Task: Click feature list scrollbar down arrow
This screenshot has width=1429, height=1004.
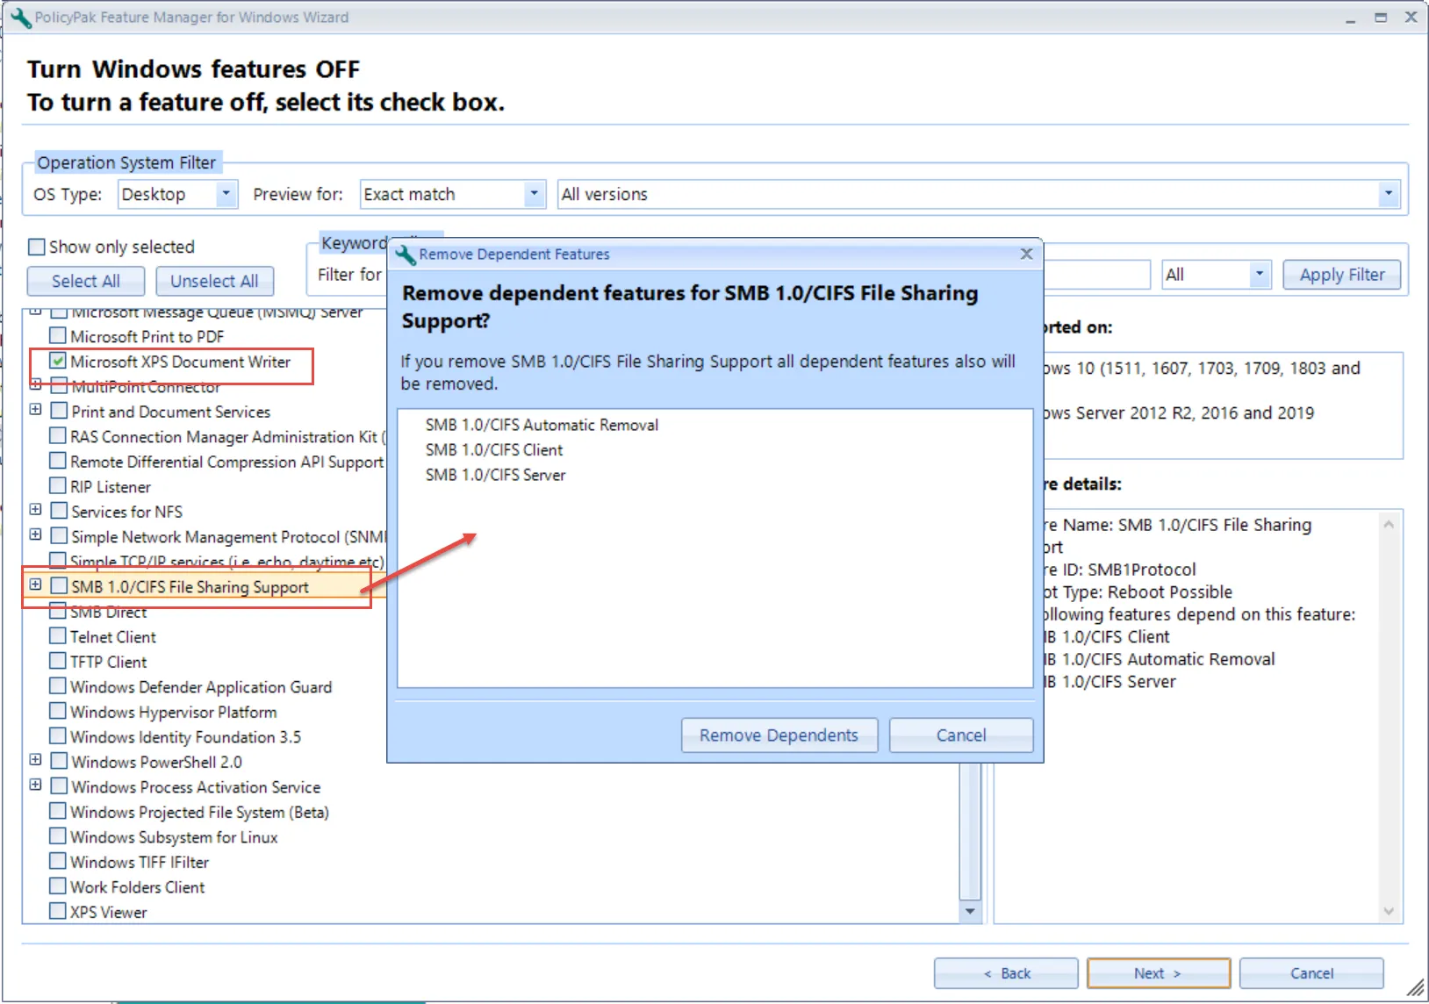Action: pos(970,911)
